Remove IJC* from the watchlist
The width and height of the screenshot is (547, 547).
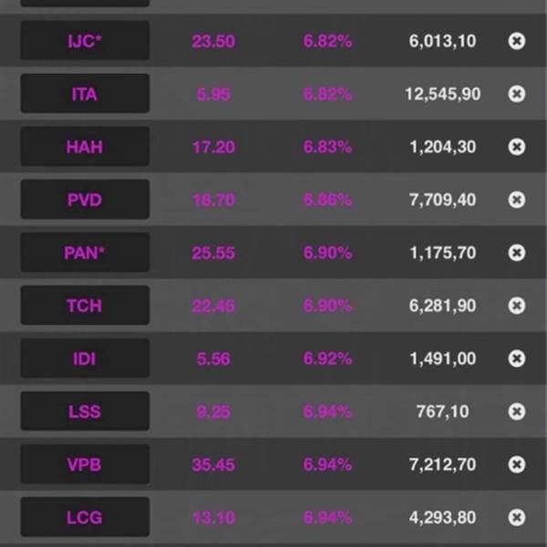tap(517, 41)
